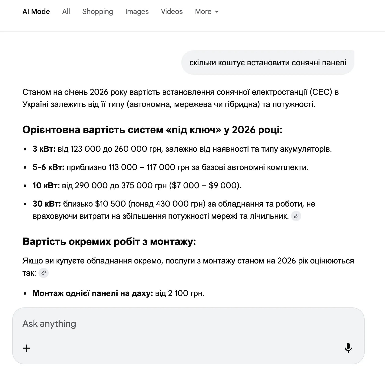The height and width of the screenshot is (374, 385).
Task: Select the Shopping tab
Action: [x=98, y=11]
